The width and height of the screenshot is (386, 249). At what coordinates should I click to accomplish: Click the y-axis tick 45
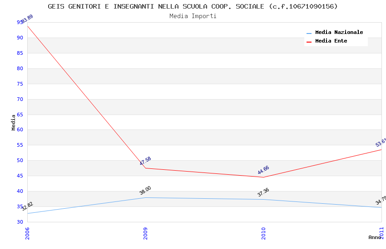[20, 176]
